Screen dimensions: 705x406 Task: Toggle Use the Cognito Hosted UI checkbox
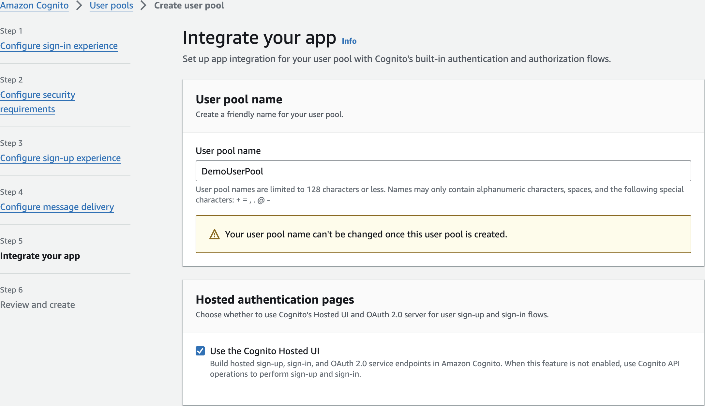[200, 351]
